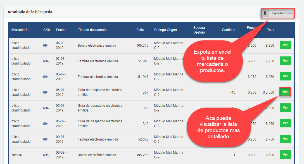The height and width of the screenshot is (164, 304).
Task: Click the Cantidad column header
Action: (228, 30)
